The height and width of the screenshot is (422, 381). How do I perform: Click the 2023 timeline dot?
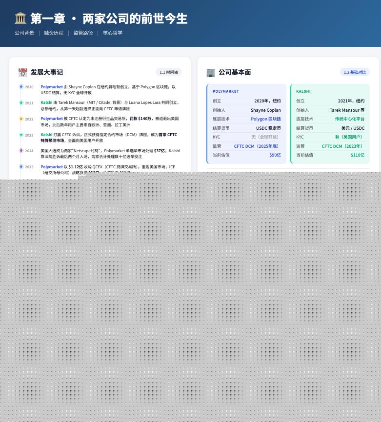tap(21, 135)
